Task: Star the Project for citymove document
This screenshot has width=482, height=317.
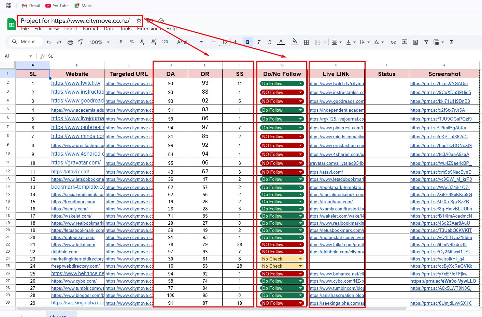Action: (x=139, y=21)
